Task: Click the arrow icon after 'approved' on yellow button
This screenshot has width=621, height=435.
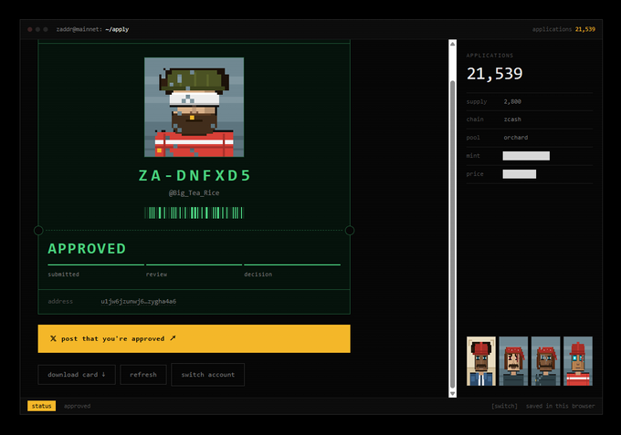Action: click(173, 338)
